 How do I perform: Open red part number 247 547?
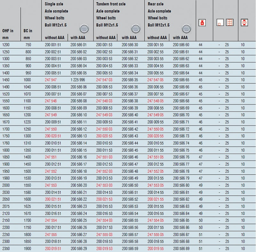[x=51, y=80]
